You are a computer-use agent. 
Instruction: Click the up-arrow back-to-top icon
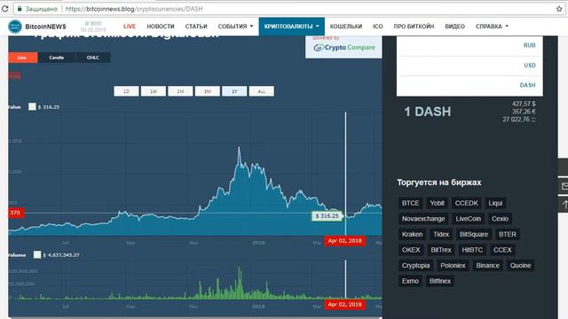click(564, 205)
